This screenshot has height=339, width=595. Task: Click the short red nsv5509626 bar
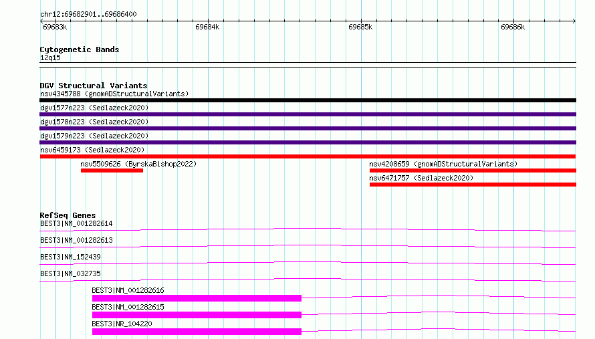[112, 171]
